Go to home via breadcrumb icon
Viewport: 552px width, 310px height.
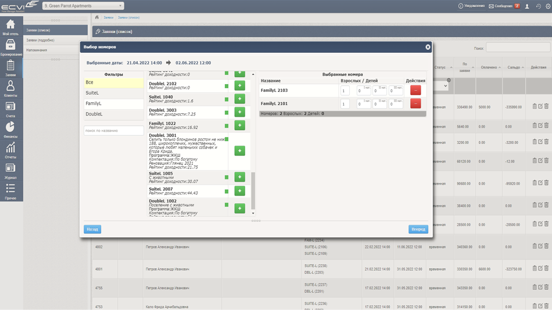(x=97, y=17)
